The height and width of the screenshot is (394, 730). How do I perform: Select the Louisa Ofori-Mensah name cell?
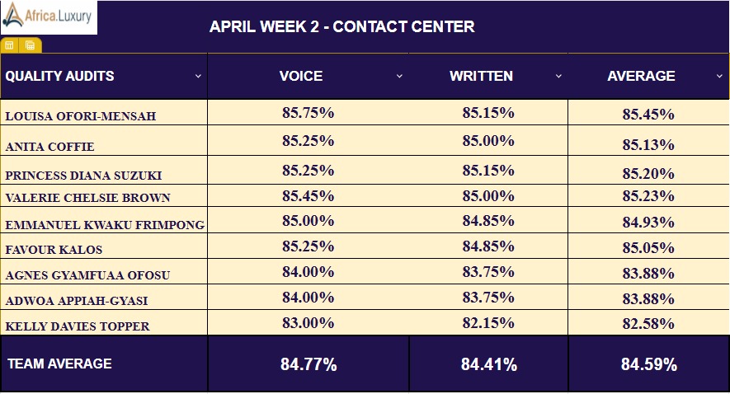click(81, 116)
